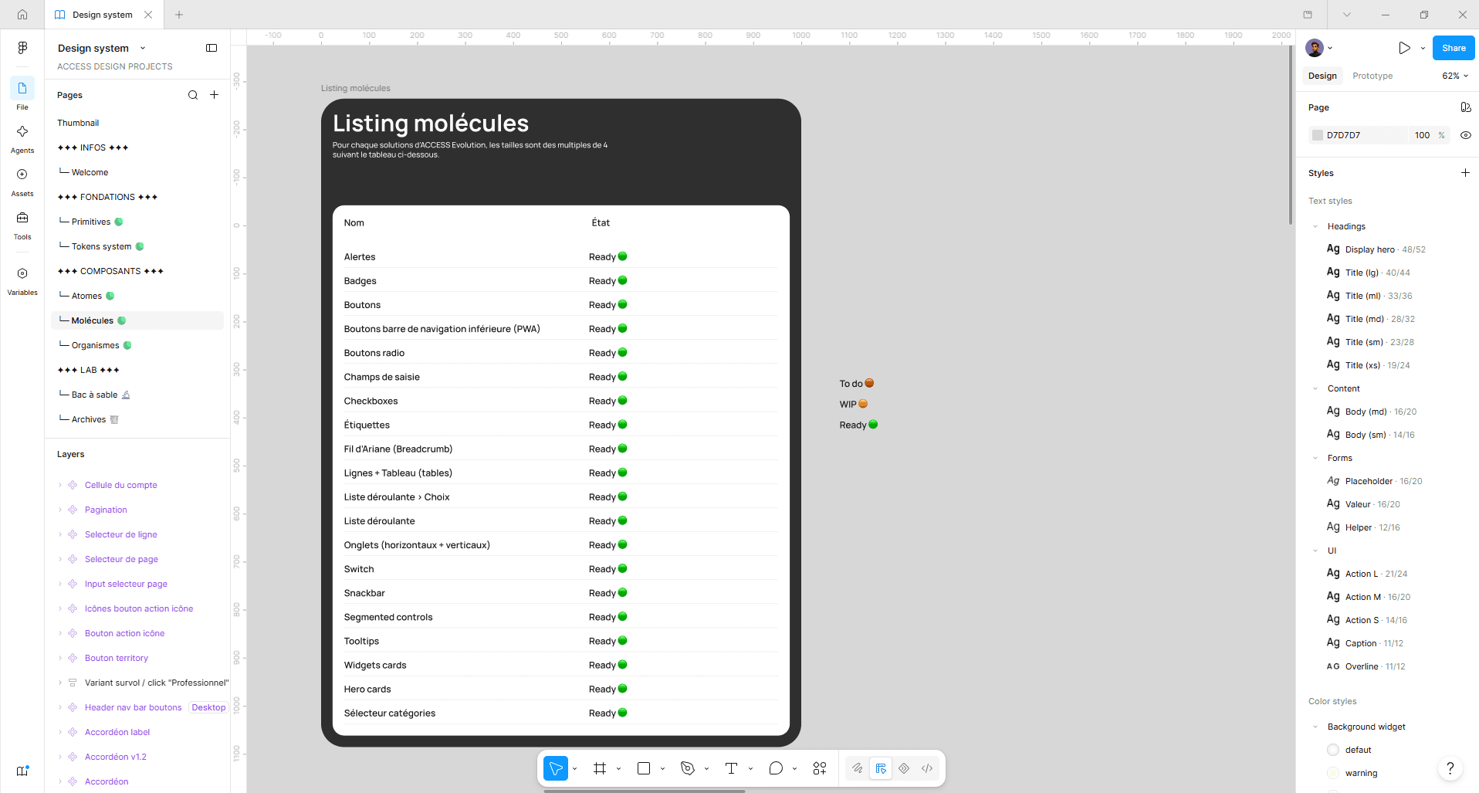Screen dimensions: 1479x793
Task: Open the Design system file name dropdown
Action: (101, 48)
